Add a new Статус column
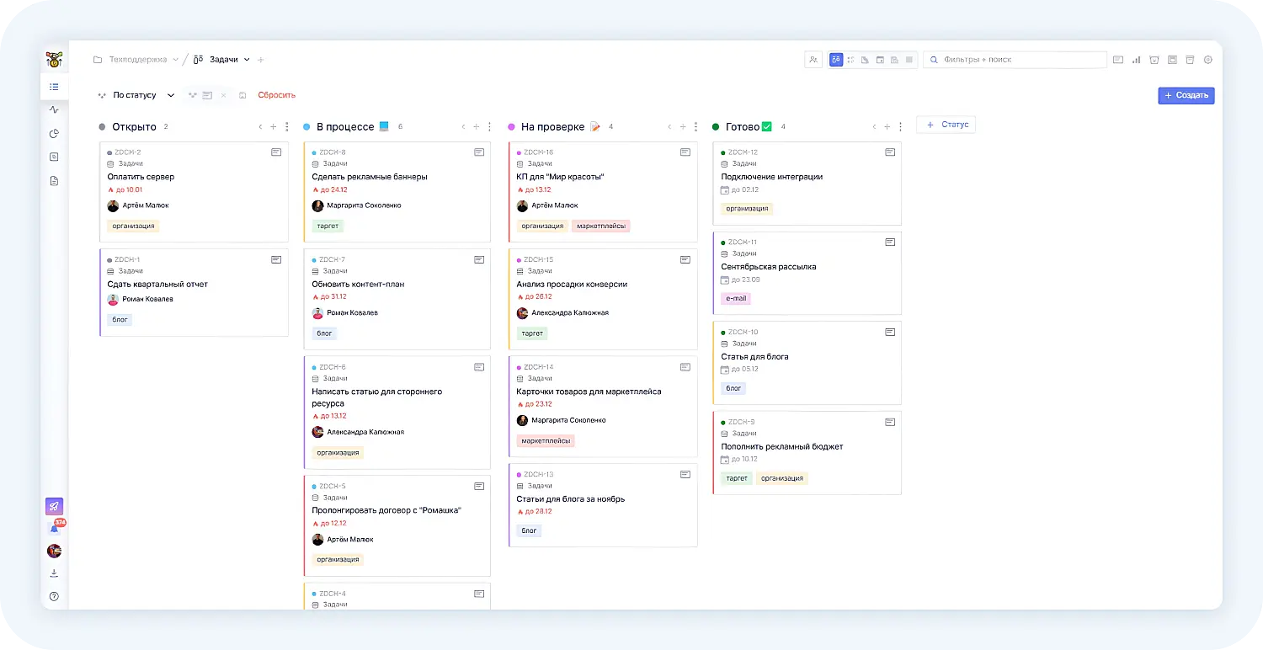Screen dimensions: 1263x650 [x=946, y=125]
